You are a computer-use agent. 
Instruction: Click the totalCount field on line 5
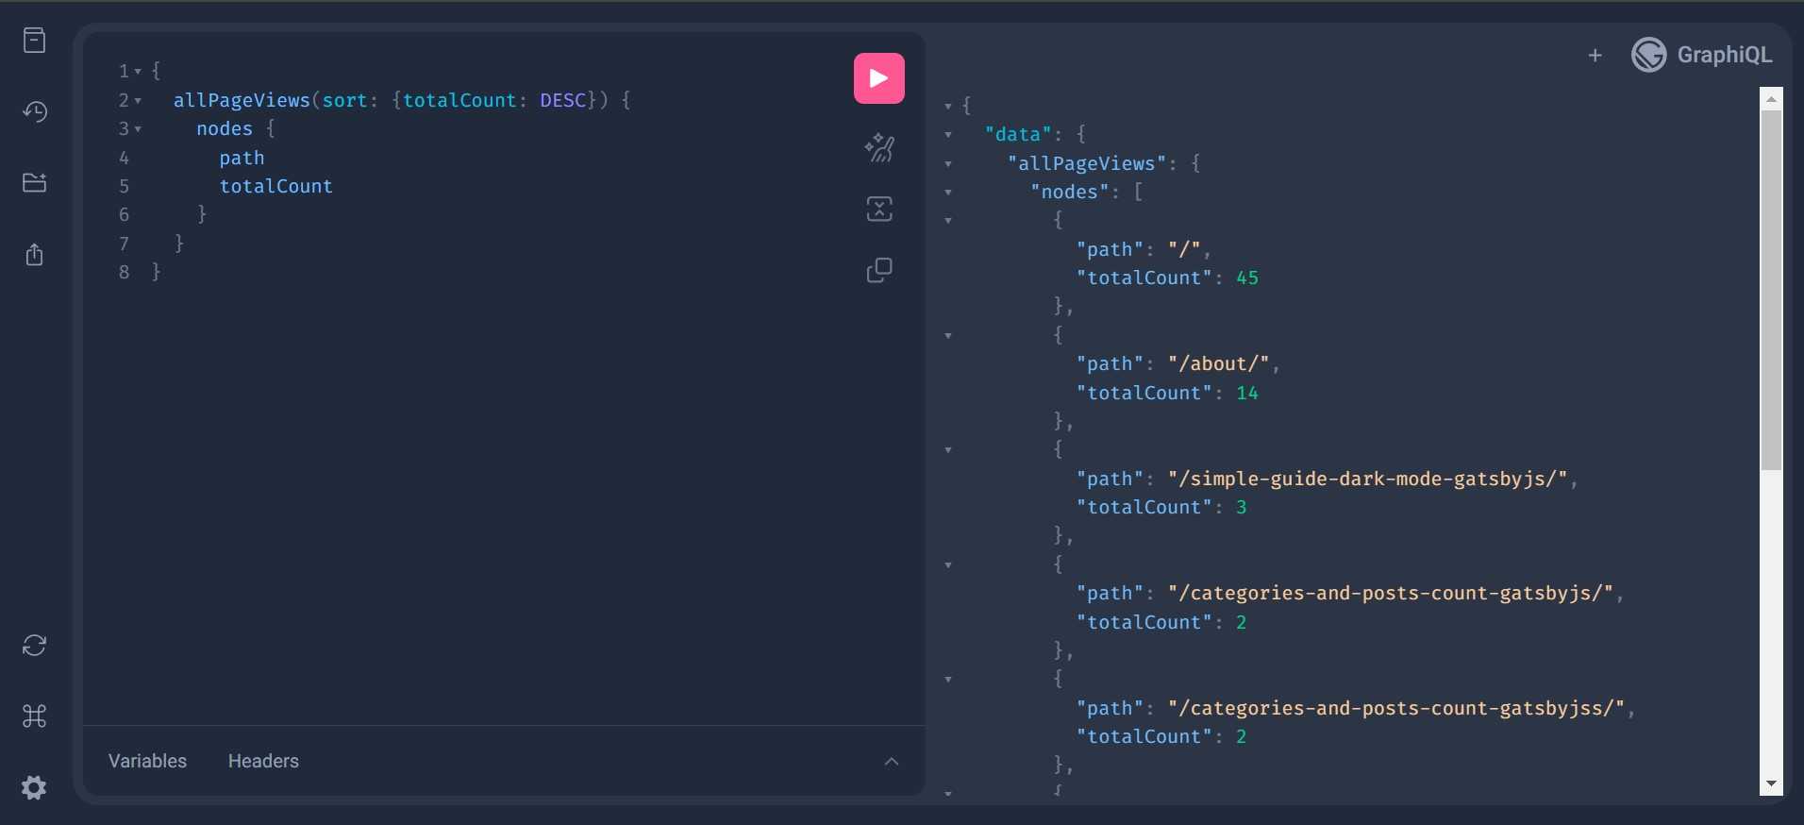276,186
